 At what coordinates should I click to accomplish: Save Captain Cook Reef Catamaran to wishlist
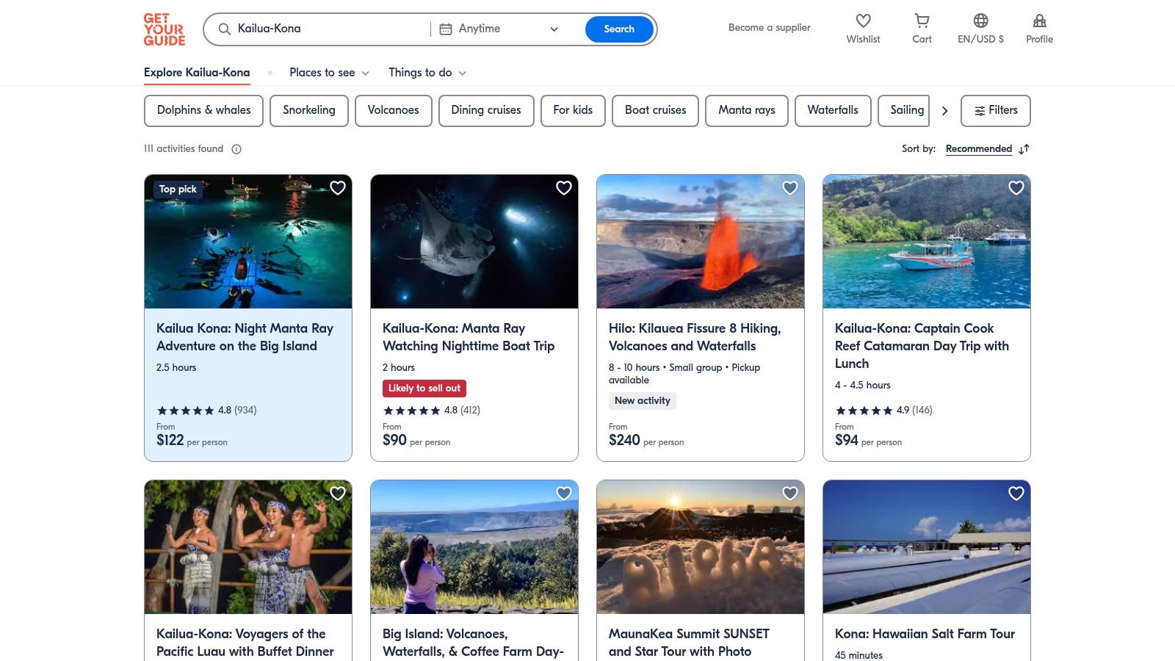pyautogui.click(x=1016, y=188)
